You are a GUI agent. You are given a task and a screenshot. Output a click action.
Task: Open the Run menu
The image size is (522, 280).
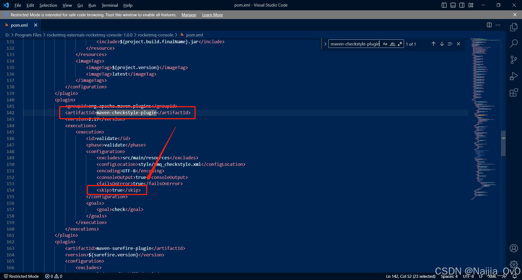tap(92, 5)
